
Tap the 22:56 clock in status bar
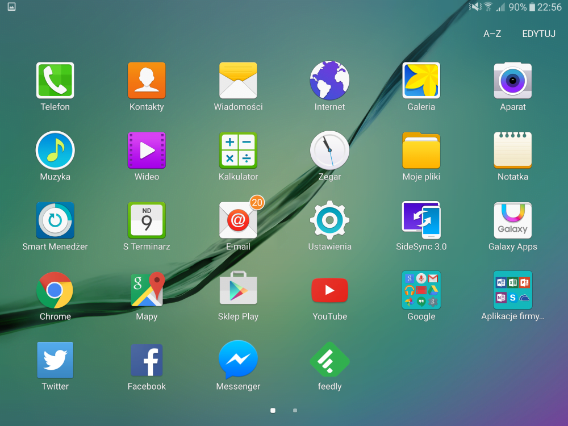click(549, 7)
